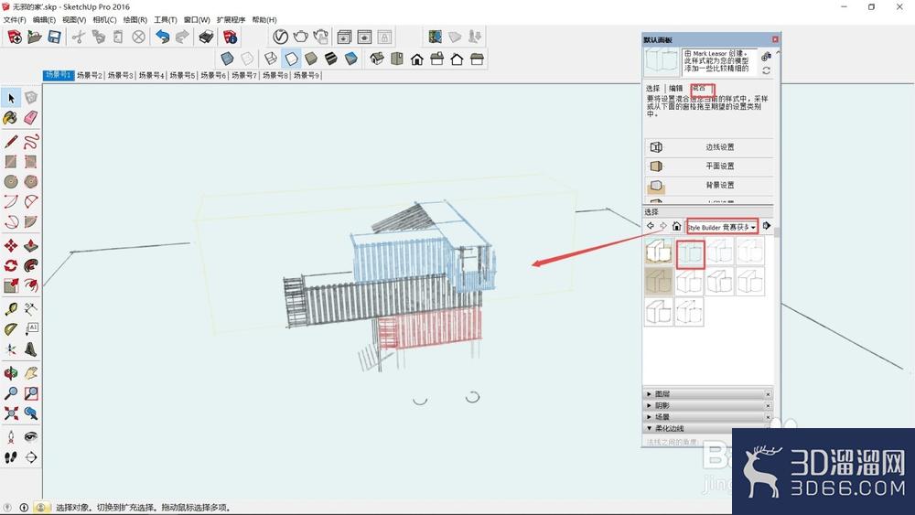This screenshot has height=515, width=915.
Task: Toggle X-ray face style
Action: pos(227,59)
